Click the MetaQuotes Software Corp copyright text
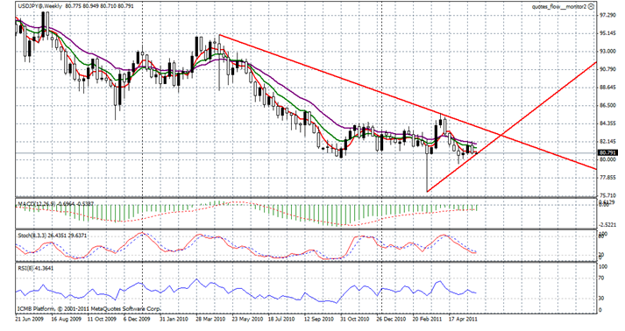 click(x=89, y=309)
